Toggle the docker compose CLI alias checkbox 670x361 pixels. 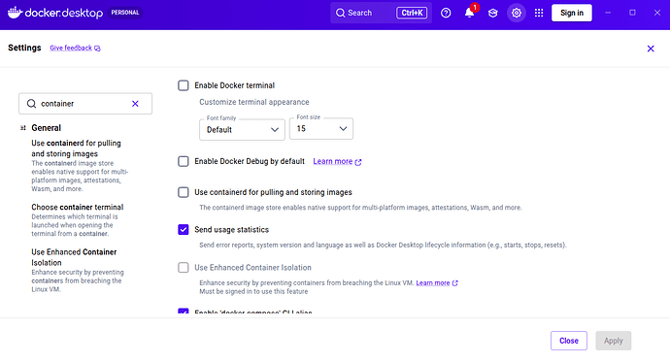pos(184,312)
